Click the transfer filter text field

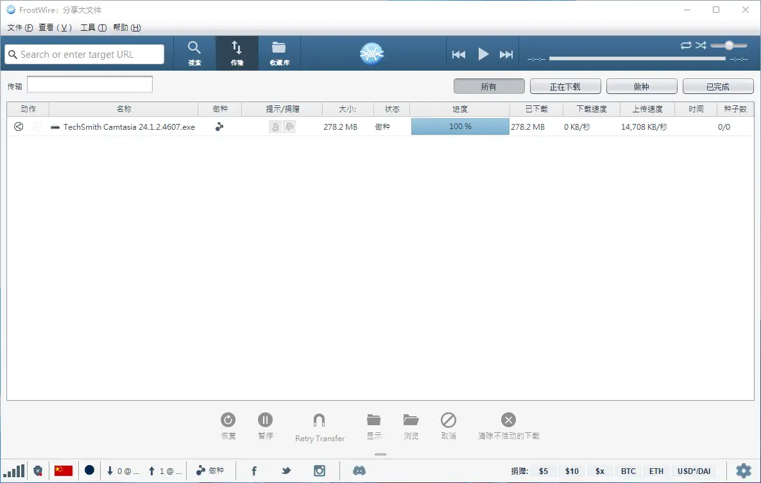tap(90, 84)
